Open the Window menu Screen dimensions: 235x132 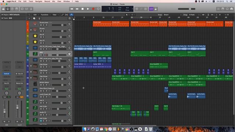(x=66, y=1)
